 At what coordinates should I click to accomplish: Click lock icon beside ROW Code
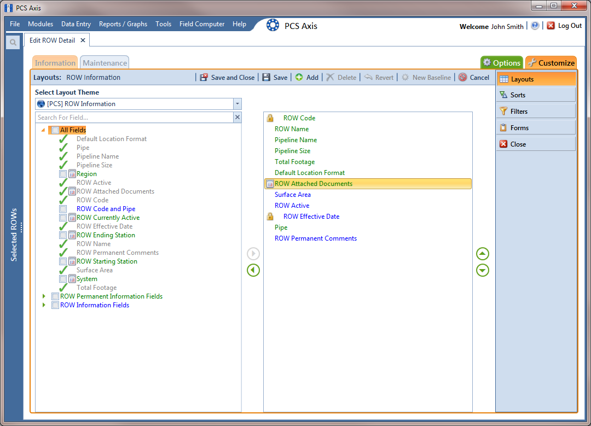click(x=270, y=118)
